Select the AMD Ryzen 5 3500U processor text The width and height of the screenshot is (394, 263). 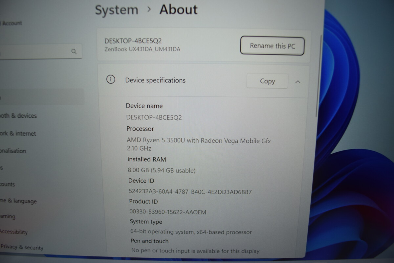coord(199,144)
